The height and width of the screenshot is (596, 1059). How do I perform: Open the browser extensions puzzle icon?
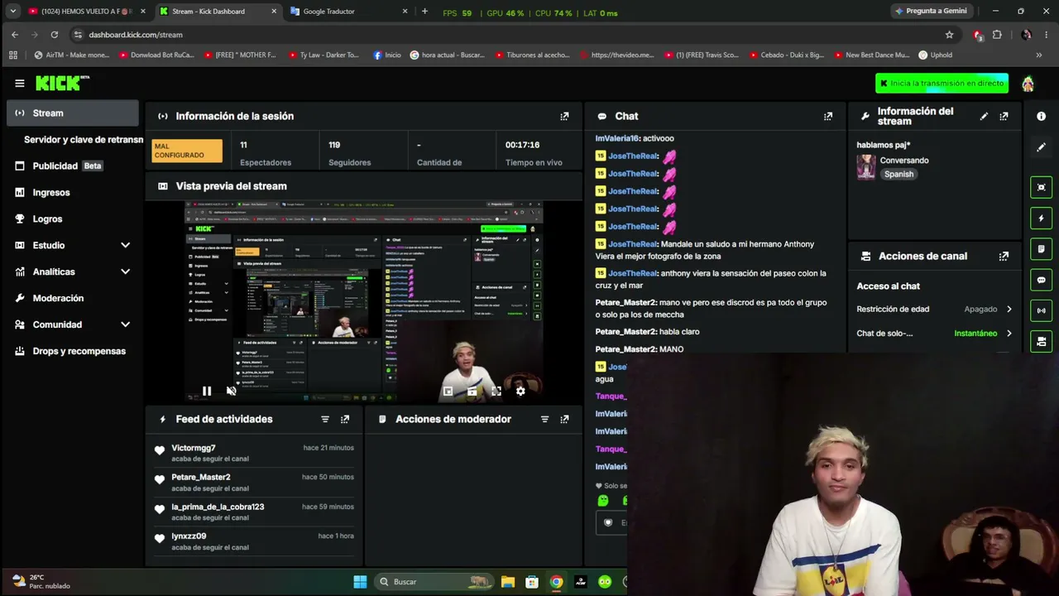coord(997,35)
